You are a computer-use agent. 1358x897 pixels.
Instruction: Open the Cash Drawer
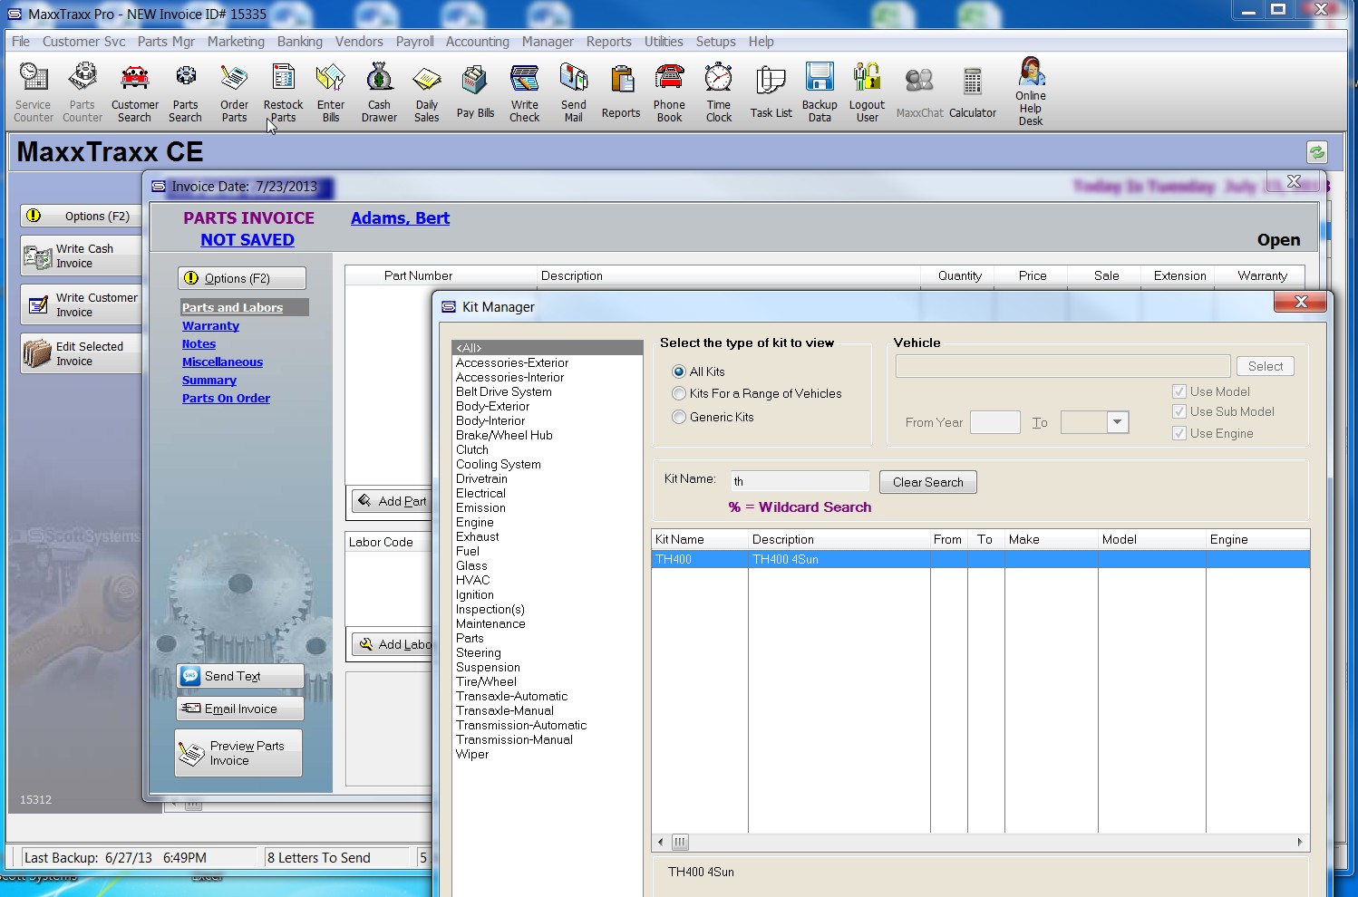pyautogui.click(x=379, y=92)
